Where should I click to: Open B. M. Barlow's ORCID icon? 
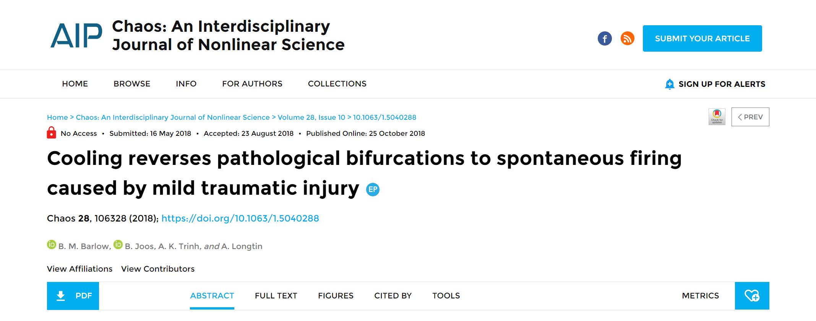tap(52, 244)
